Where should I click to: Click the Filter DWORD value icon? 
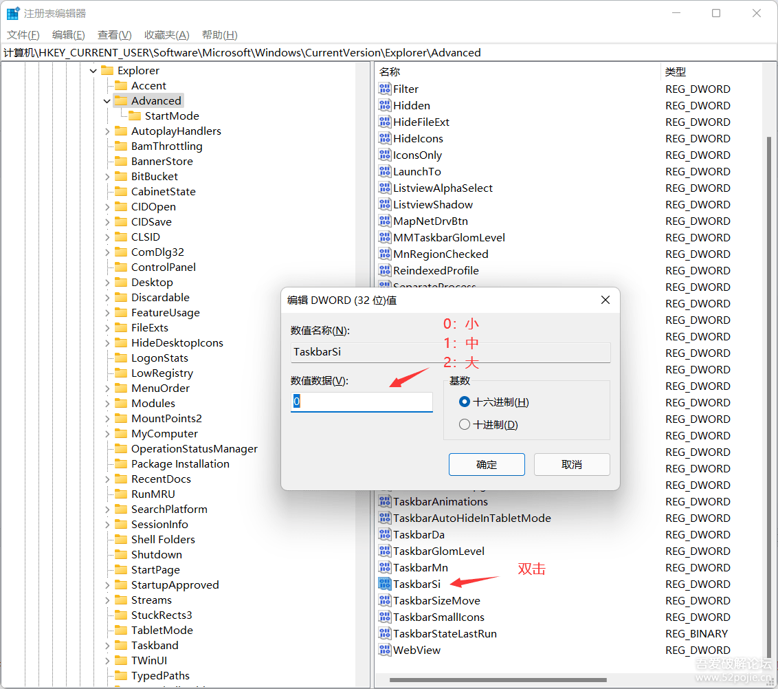tap(385, 89)
